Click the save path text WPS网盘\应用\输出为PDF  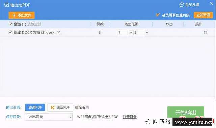point(98,117)
